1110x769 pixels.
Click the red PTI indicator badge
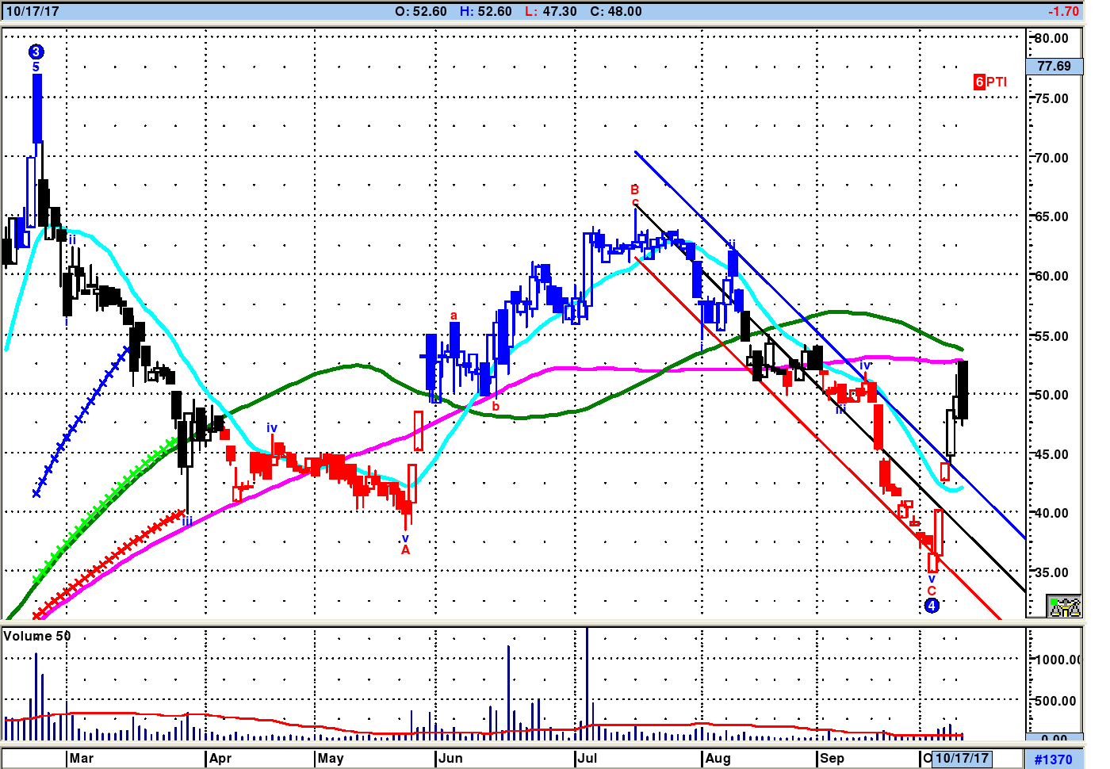(x=990, y=82)
